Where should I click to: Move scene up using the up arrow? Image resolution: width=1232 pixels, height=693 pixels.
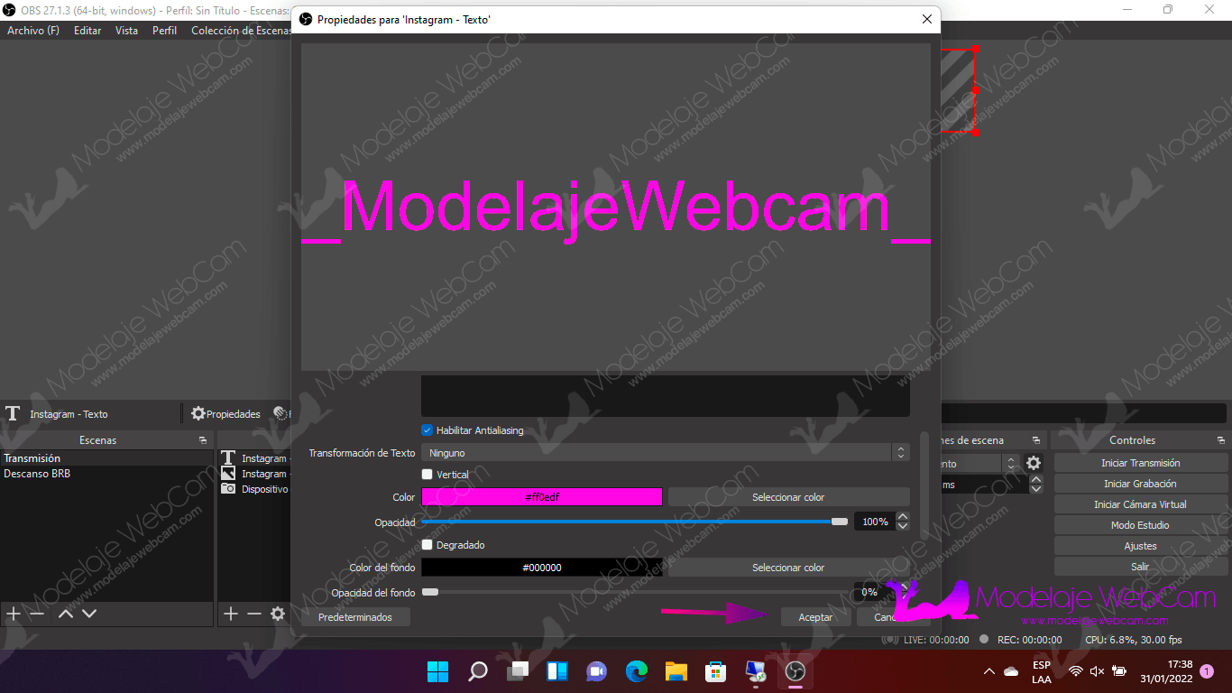point(66,614)
